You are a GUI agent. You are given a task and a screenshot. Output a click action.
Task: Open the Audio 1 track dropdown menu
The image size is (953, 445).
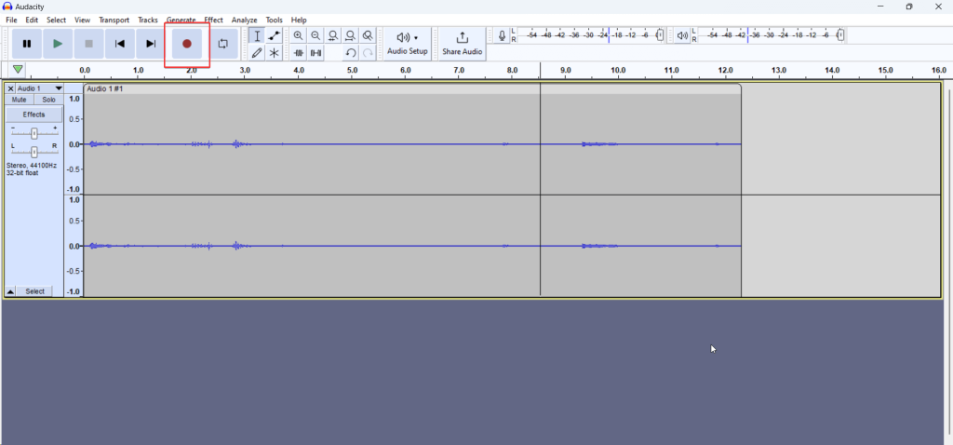59,88
